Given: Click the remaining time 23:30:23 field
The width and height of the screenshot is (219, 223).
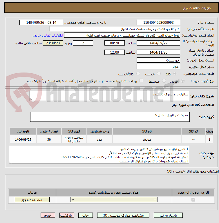Looking at the screenshot, I should pyautogui.click(x=53, y=43).
